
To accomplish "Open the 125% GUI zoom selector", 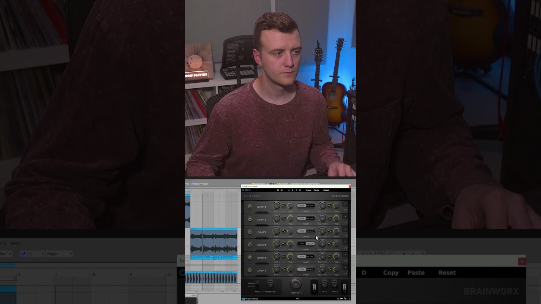I will click(x=248, y=190).
